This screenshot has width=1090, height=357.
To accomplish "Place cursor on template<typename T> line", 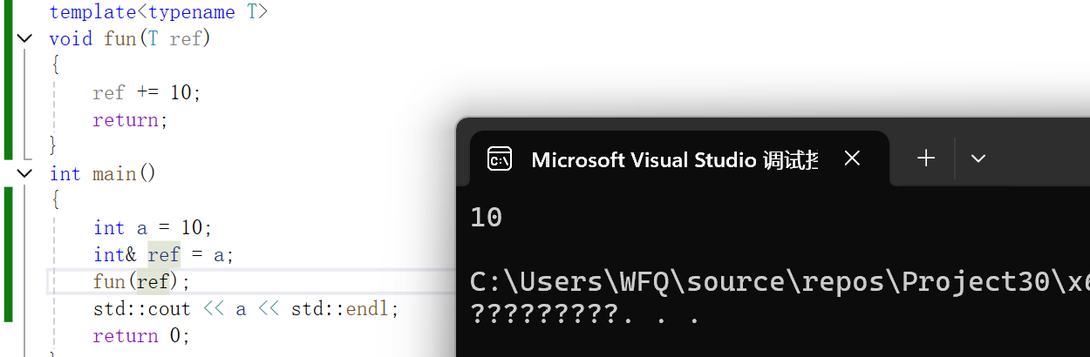I will (159, 12).
